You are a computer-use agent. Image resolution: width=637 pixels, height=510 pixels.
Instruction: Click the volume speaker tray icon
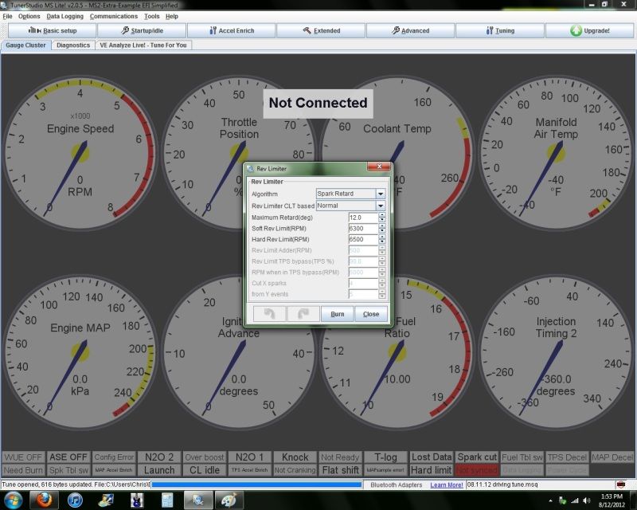pyautogui.click(x=586, y=500)
